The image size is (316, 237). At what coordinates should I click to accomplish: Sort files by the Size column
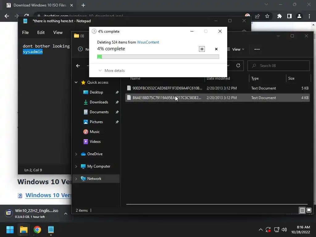click(x=291, y=78)
